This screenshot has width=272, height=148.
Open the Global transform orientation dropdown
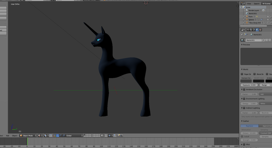coord(74,136)
